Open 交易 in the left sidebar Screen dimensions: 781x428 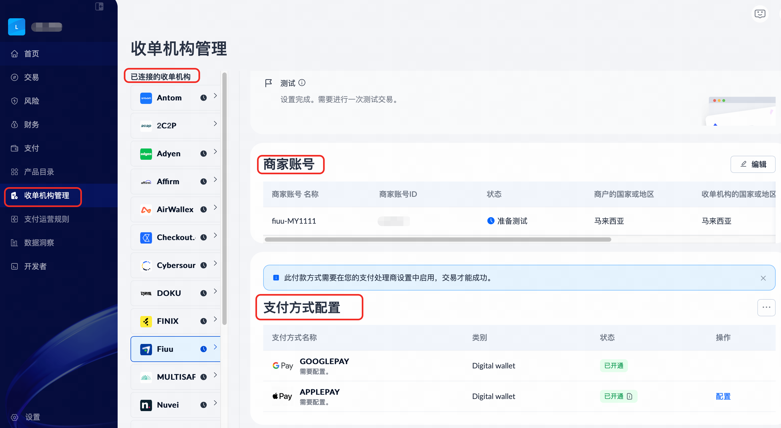click(x=31, y=77)
